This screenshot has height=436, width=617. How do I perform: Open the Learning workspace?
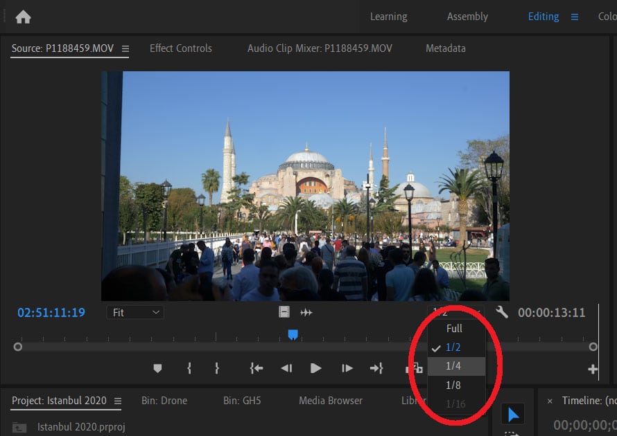tap(388, 17)
